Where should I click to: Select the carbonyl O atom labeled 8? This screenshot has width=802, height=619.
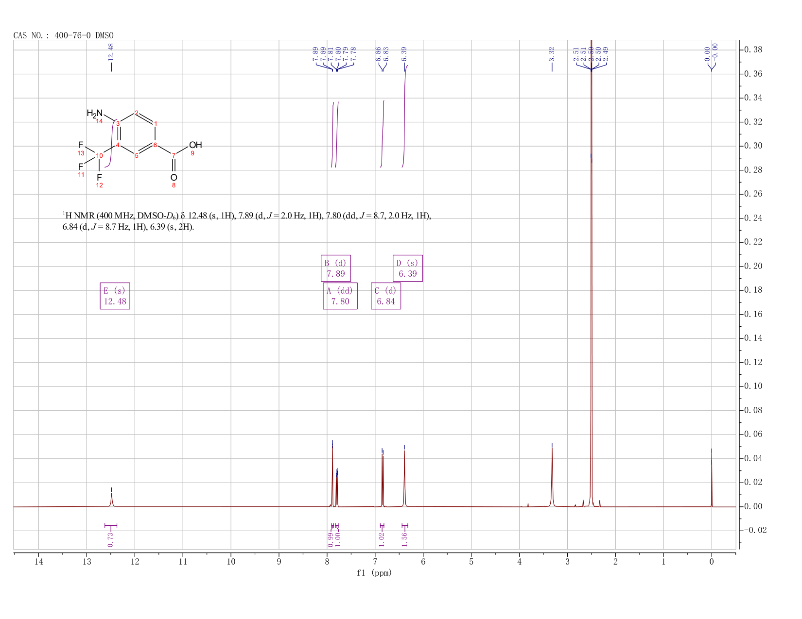[174, 178]
